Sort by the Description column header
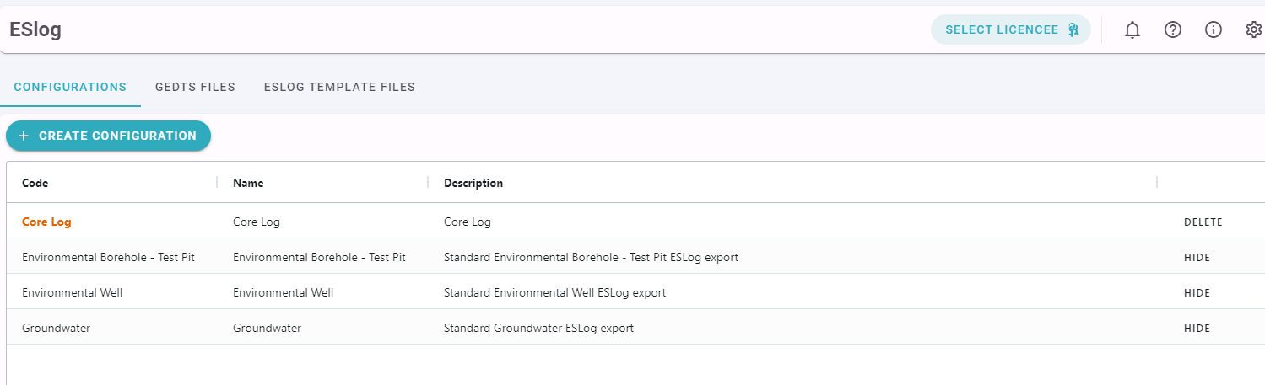The width and height of the screenshot is (1265, 385). [x=473, y=183]
